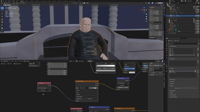Select the Select Box tool in viewport toolbar
Image resolution: width=200 pixels, height=112 pixels.
2,8
